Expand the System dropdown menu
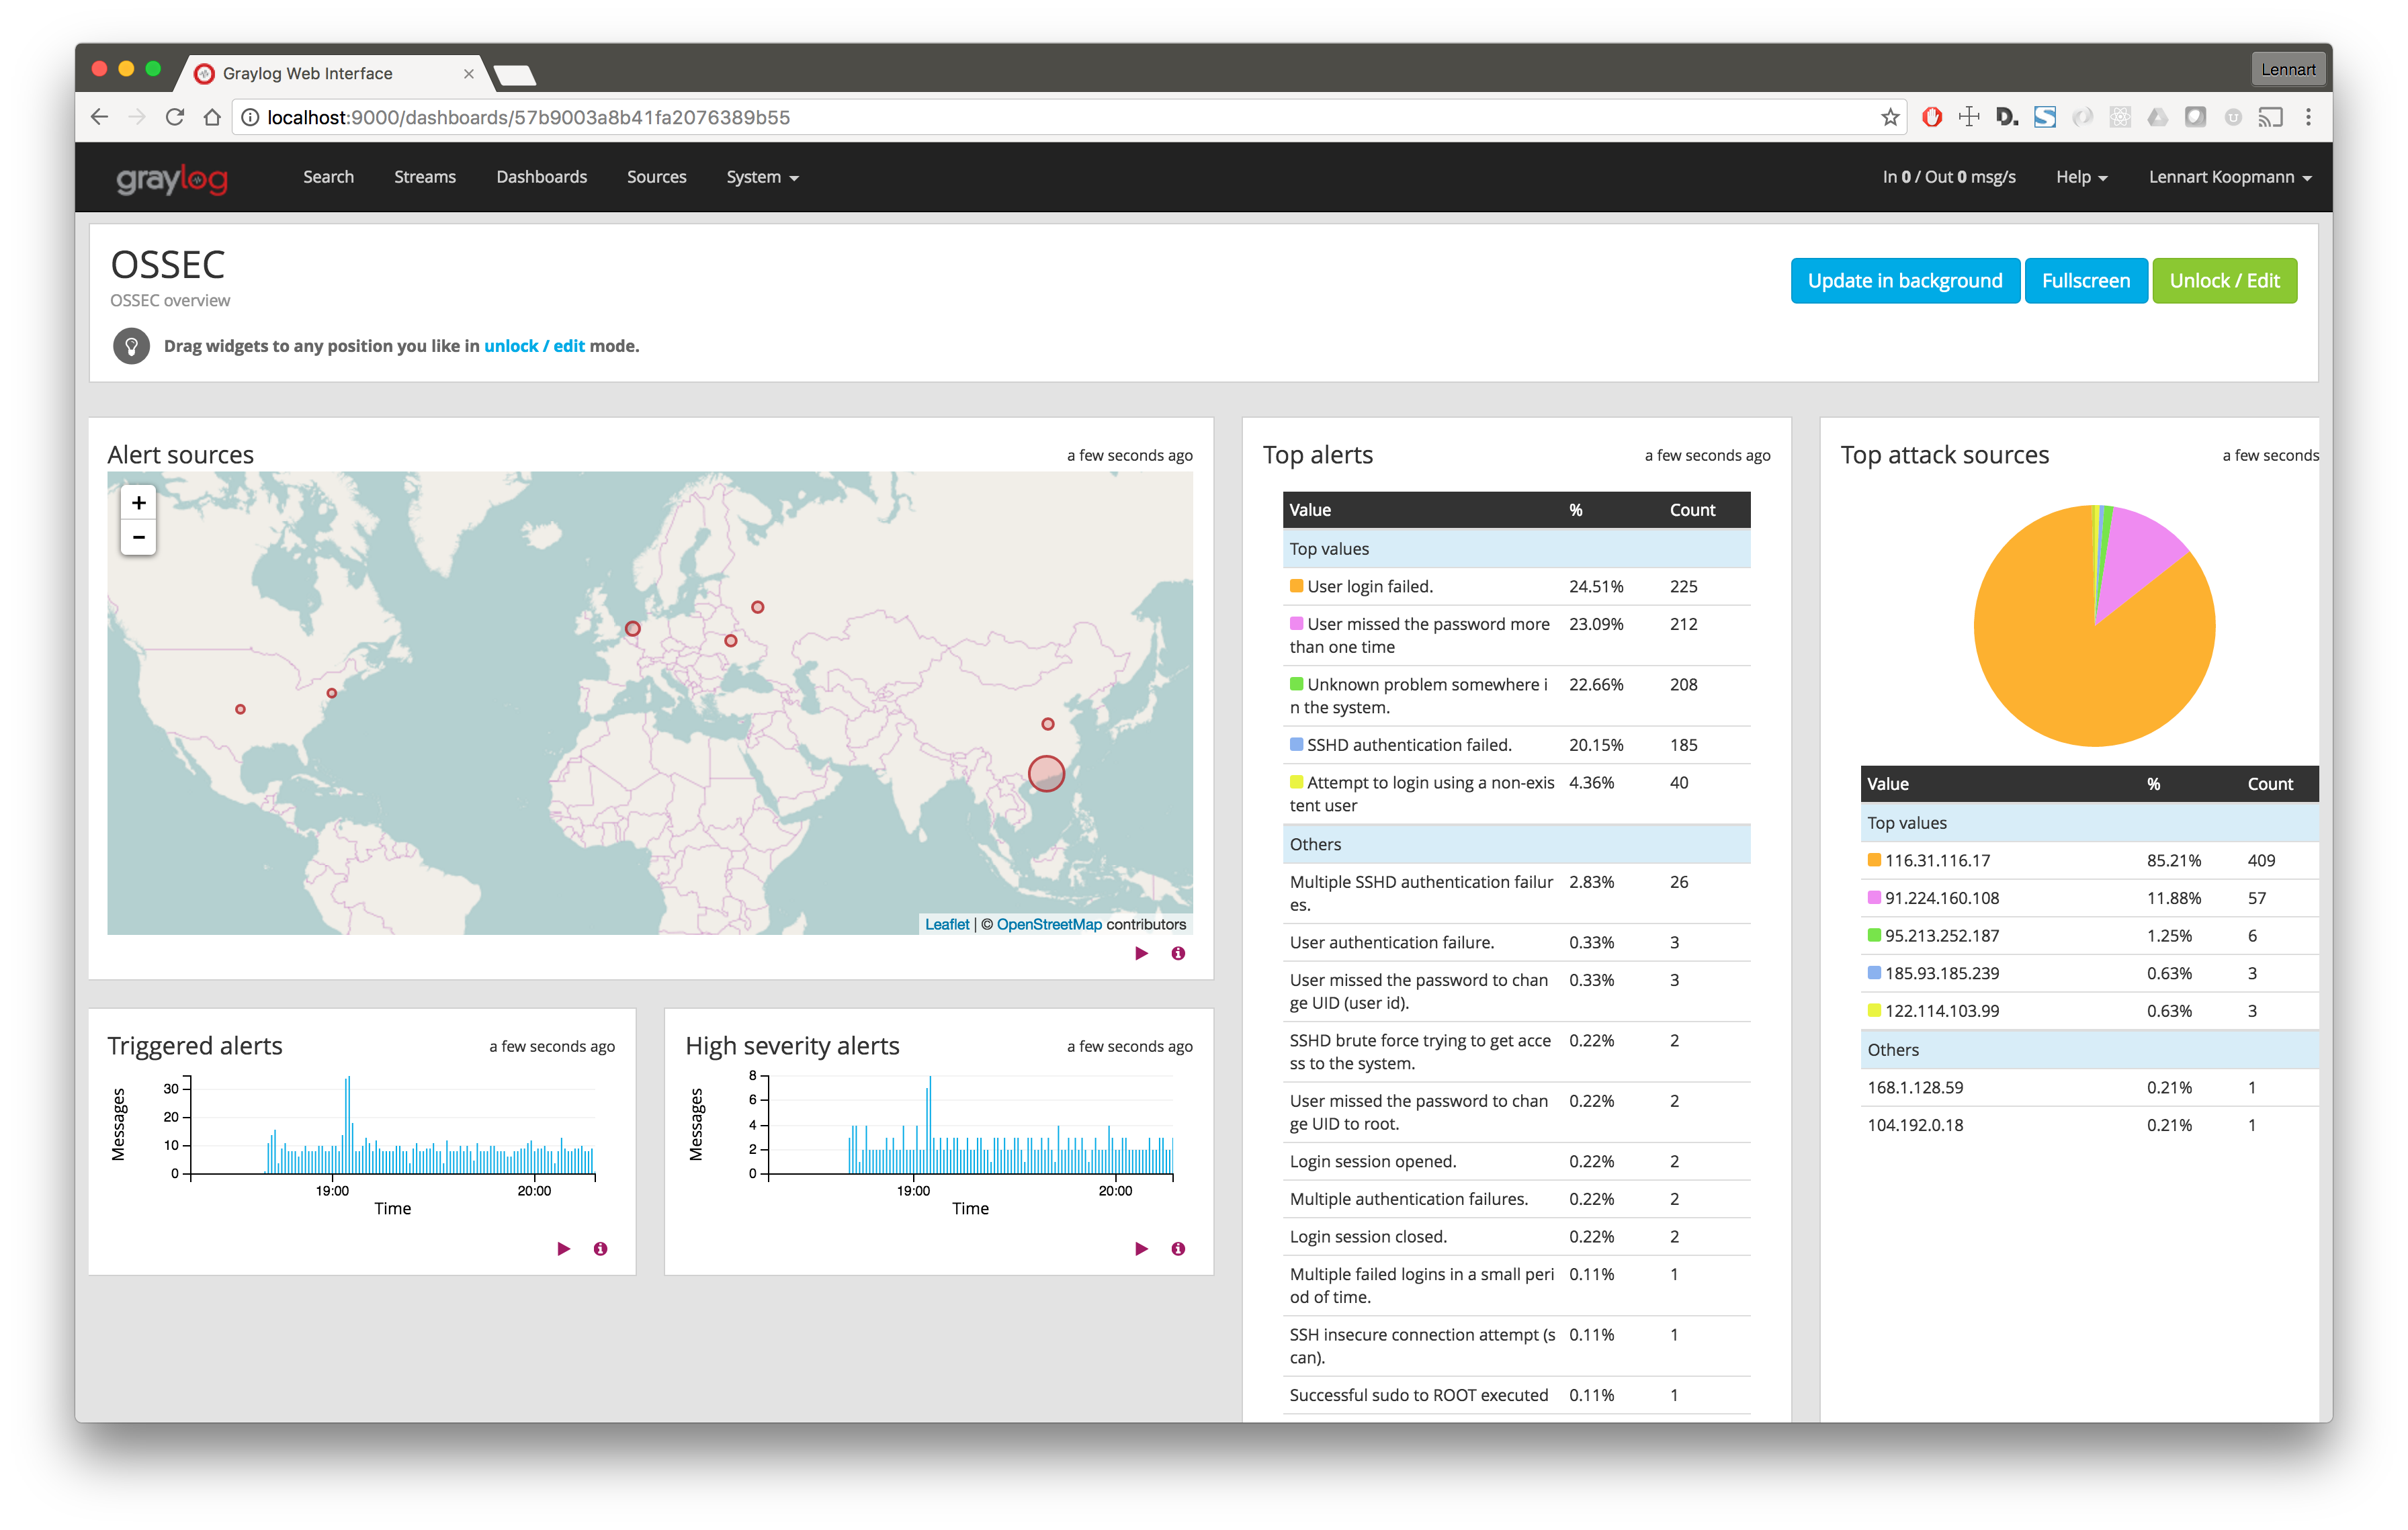2408x1530 pixels. (761, 177)
